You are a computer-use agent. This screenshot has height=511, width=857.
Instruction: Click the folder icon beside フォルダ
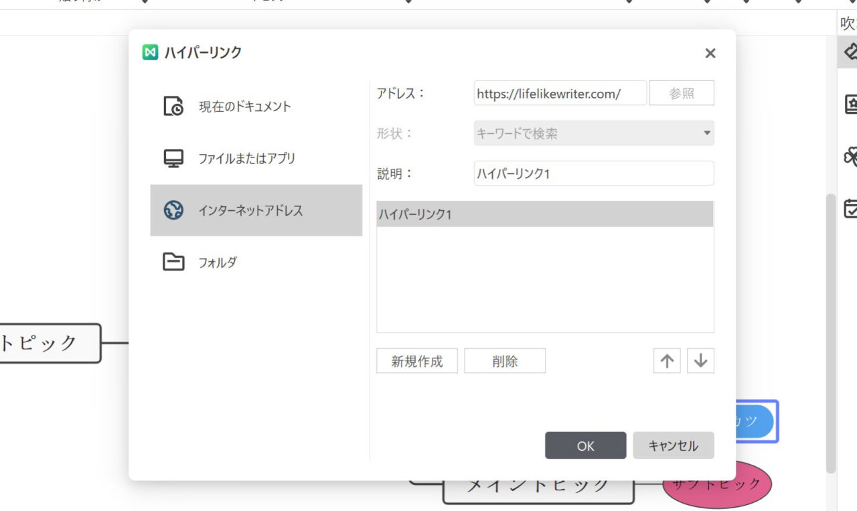173,262
